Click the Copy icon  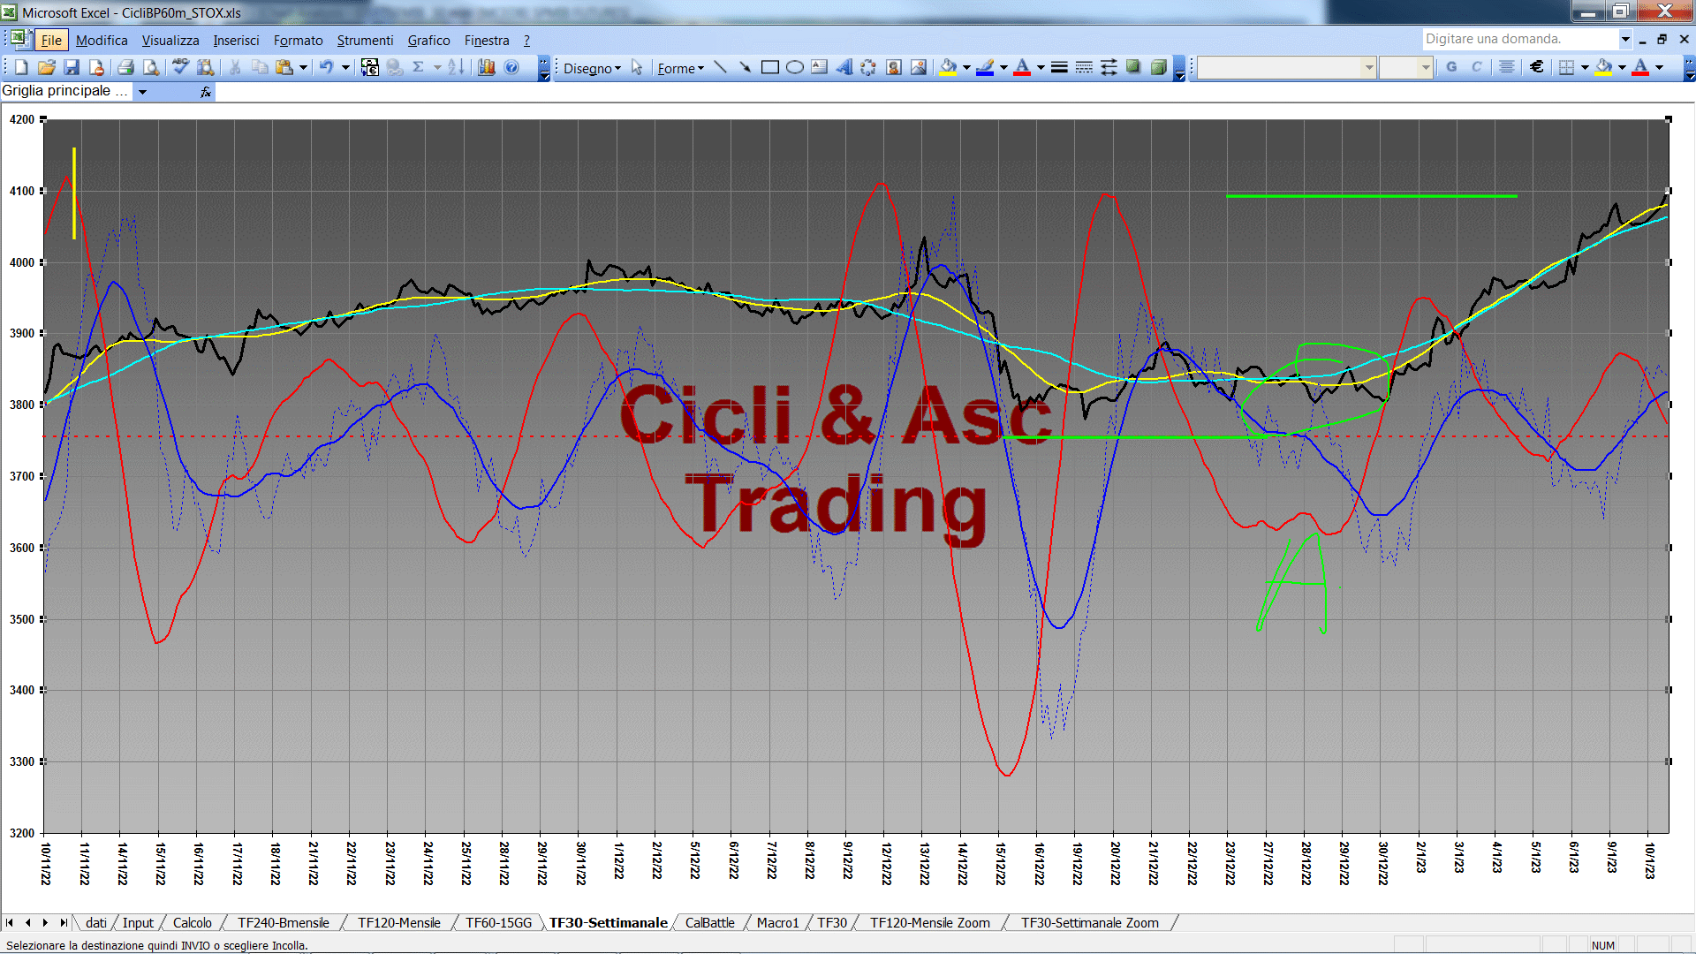(x=260, y=67)
